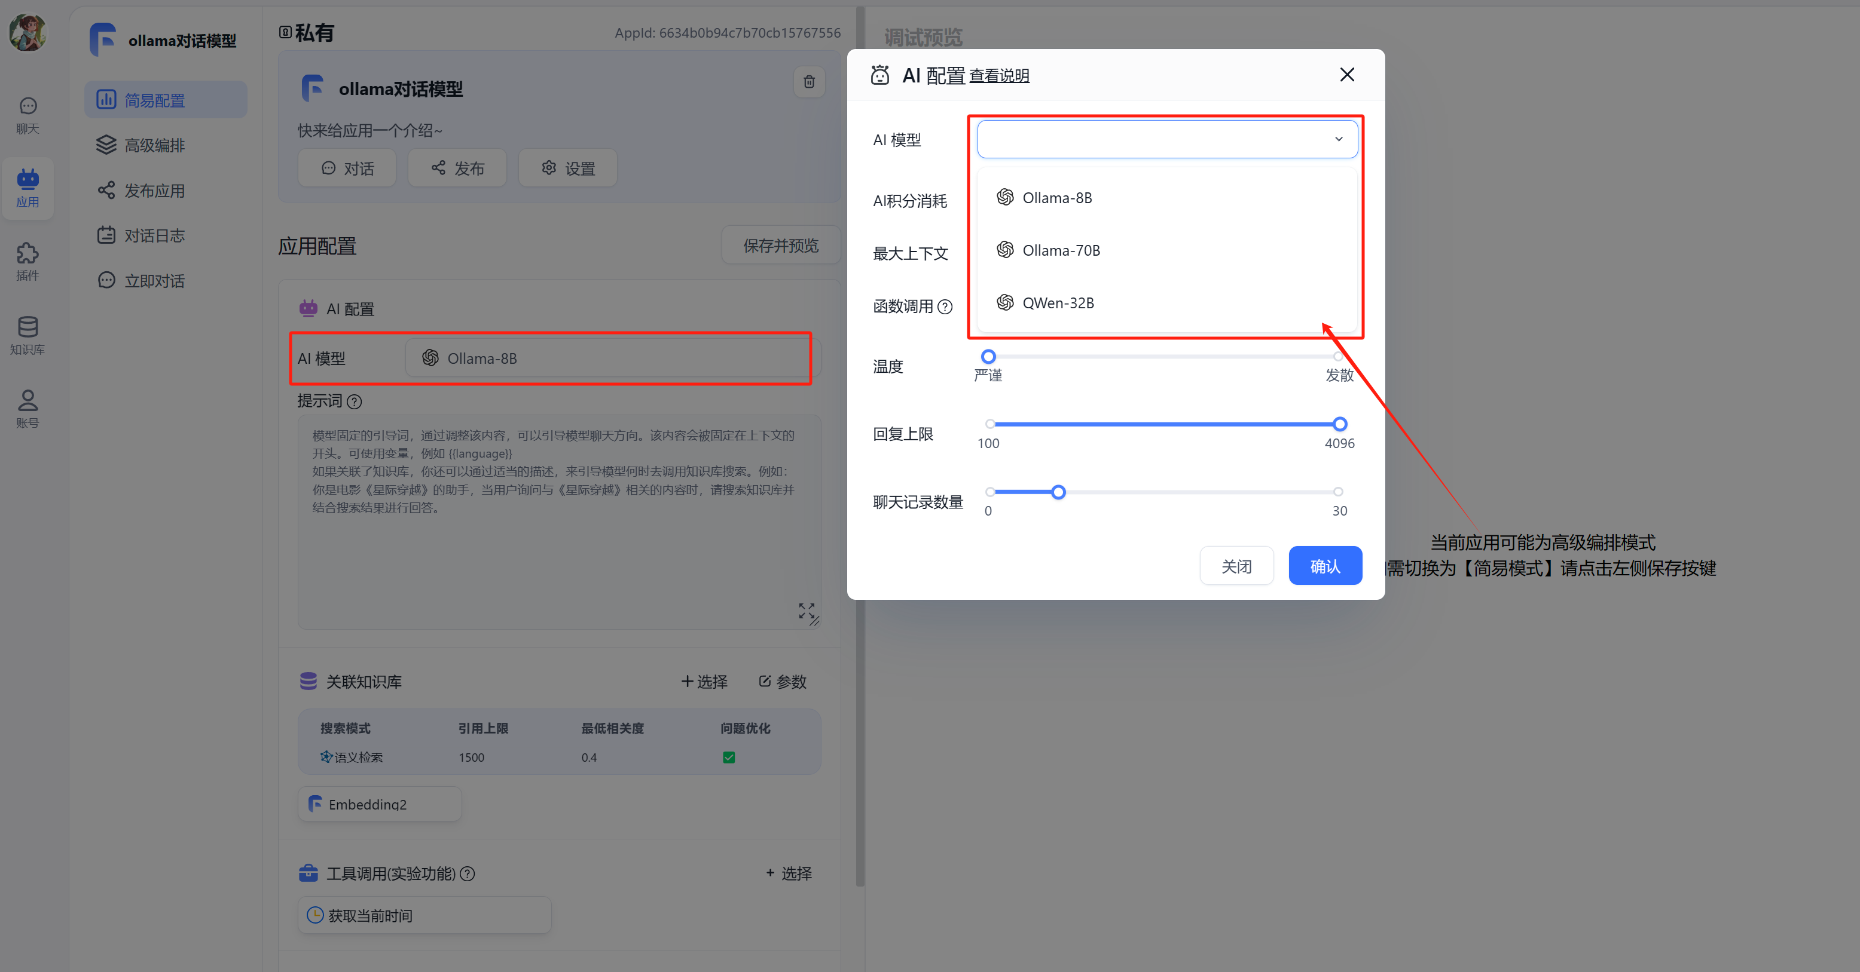Click help icon next to 函数调用

click(945, 306)
